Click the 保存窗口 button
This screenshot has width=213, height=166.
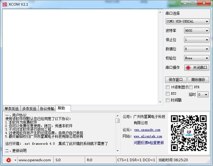pyautogui.click(x=176, y=80)
